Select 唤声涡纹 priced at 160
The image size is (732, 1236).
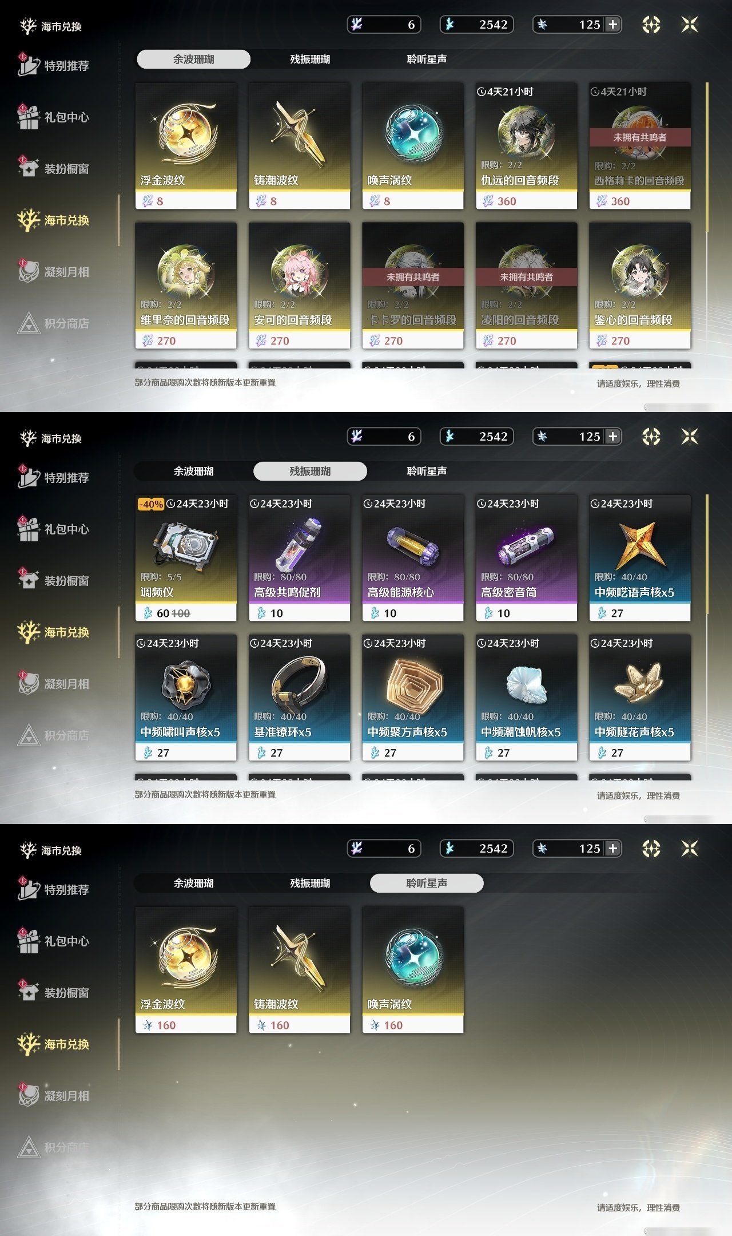(413, 970)
